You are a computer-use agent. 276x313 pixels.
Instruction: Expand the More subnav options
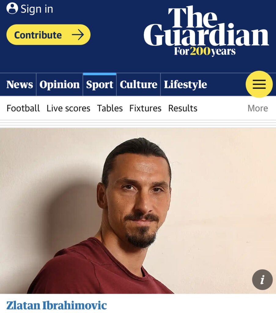coord(258,108)
